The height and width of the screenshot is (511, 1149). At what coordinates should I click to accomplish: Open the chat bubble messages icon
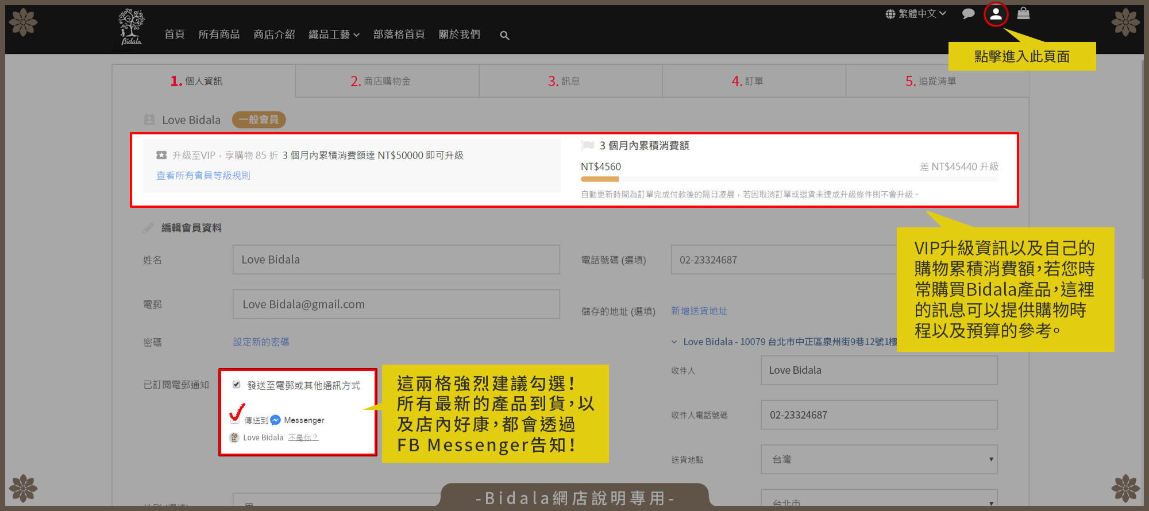(x=968, y=14)
